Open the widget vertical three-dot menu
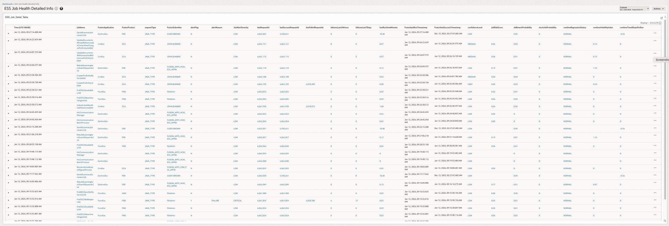 click(x=665, y=17)
